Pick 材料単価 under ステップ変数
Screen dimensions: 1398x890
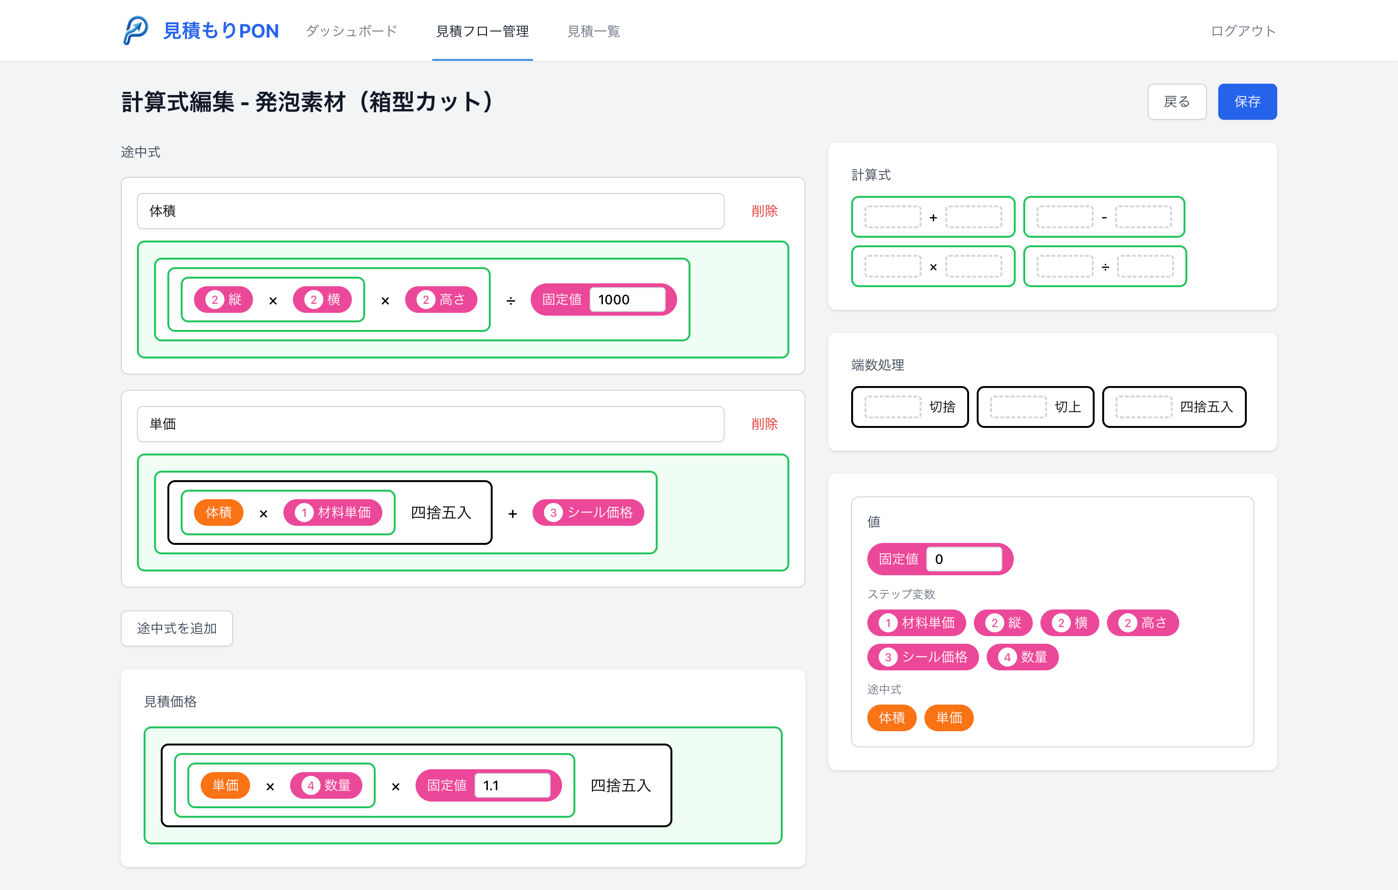[917, 623]
